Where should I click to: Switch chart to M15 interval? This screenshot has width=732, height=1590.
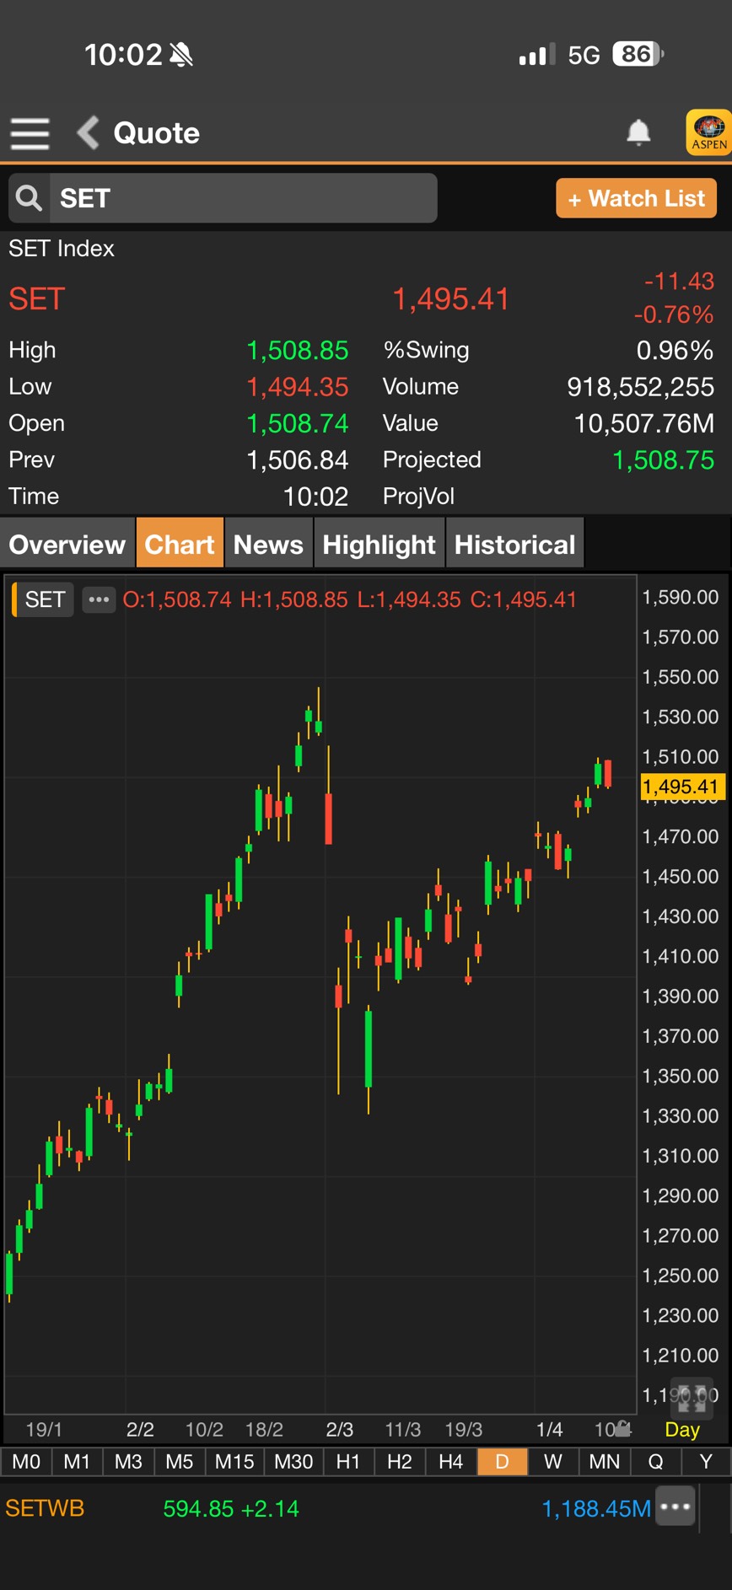[234, 1461]
